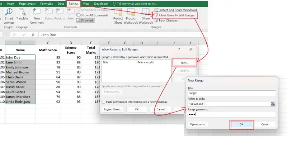Select the David Miller cell

click(20, 87)
